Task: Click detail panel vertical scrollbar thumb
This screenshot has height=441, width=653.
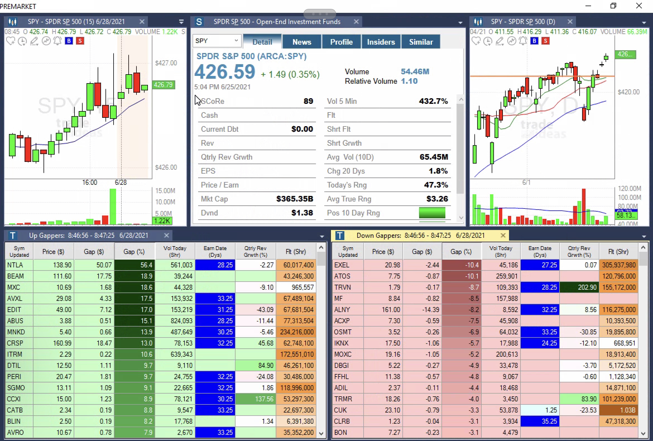Action: (x=460, y=148)
